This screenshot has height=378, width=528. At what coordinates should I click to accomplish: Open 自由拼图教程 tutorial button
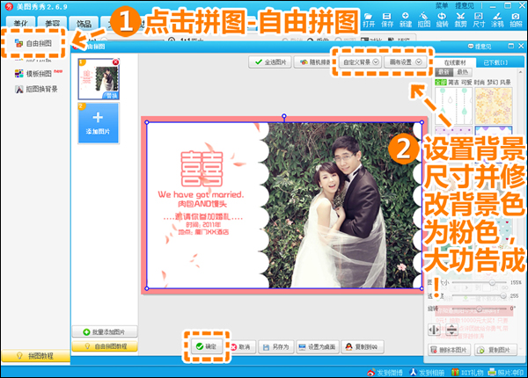pos(105,346)
